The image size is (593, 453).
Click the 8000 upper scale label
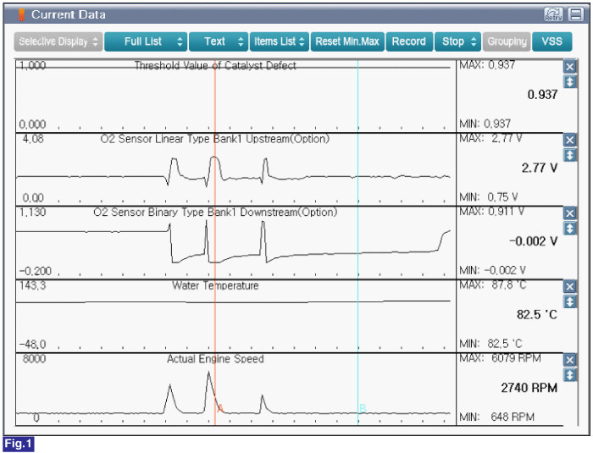(34, 359)
